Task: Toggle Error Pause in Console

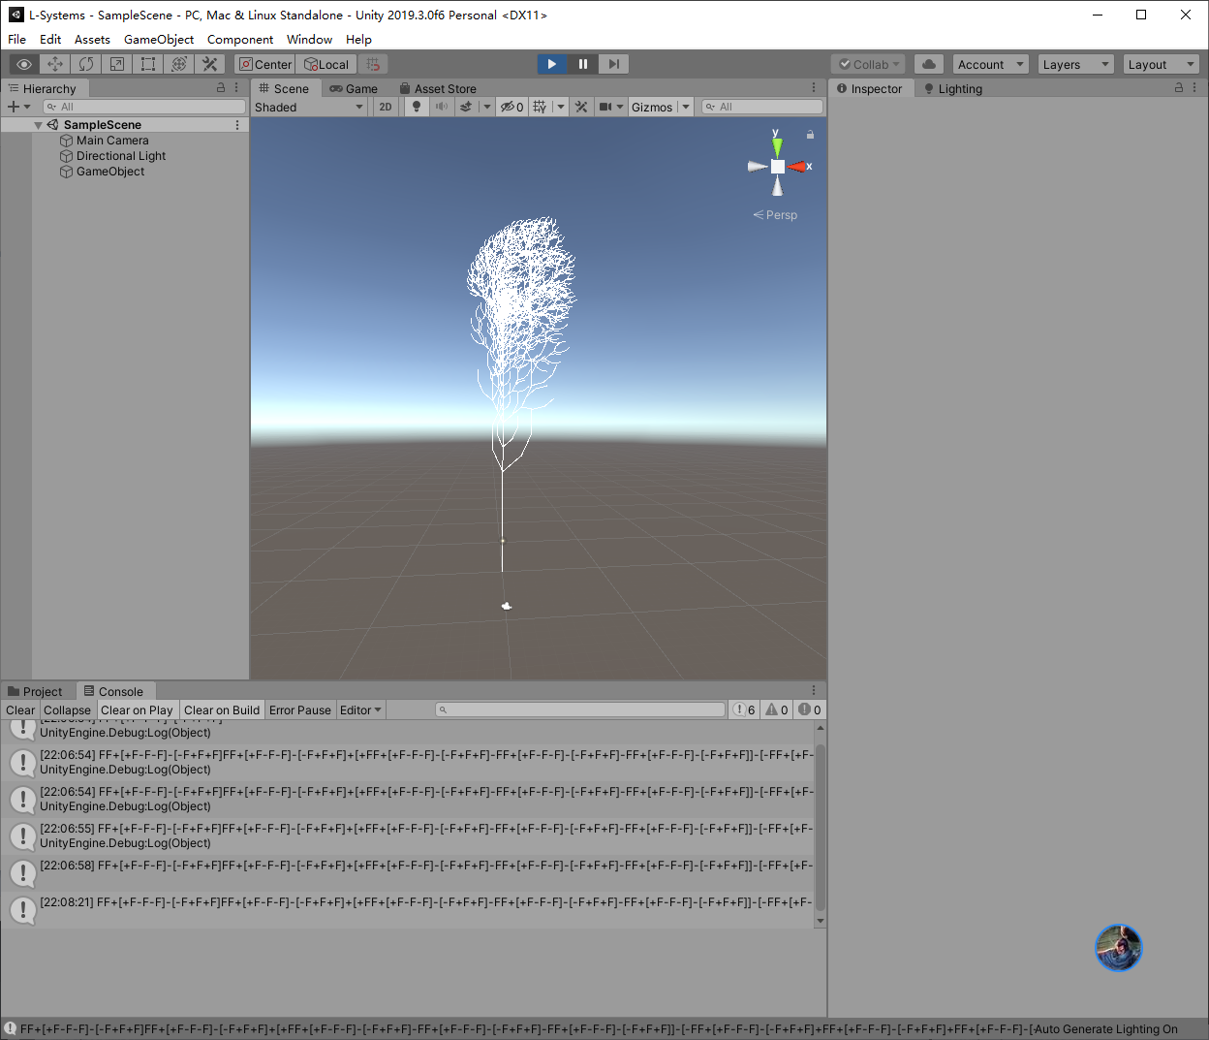Action: pos(300,709)
